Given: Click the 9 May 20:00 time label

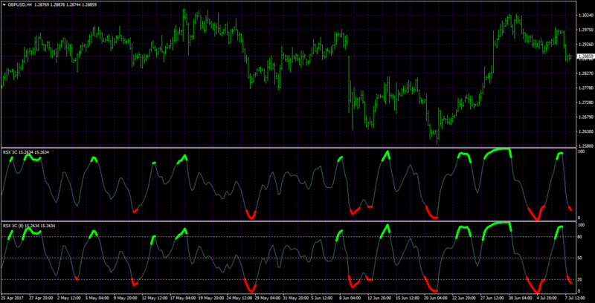Looking at the screenshot, I should 126,298.
